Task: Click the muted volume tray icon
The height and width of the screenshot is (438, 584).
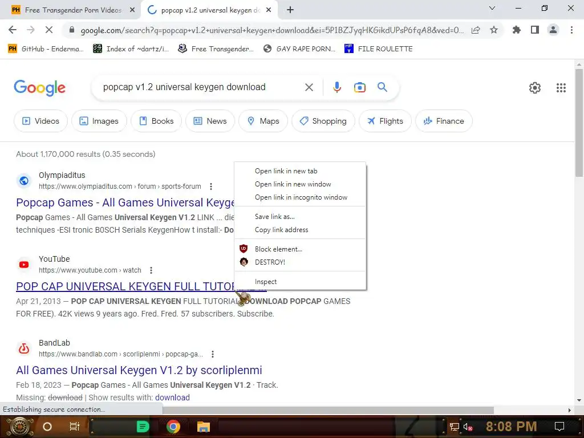Action: tap(468, 427)
